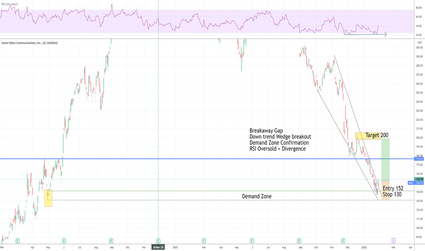This screenshot has width=425, height=251.
Task: Click the Feb label on time axis
Action: (x=2, y=247)
